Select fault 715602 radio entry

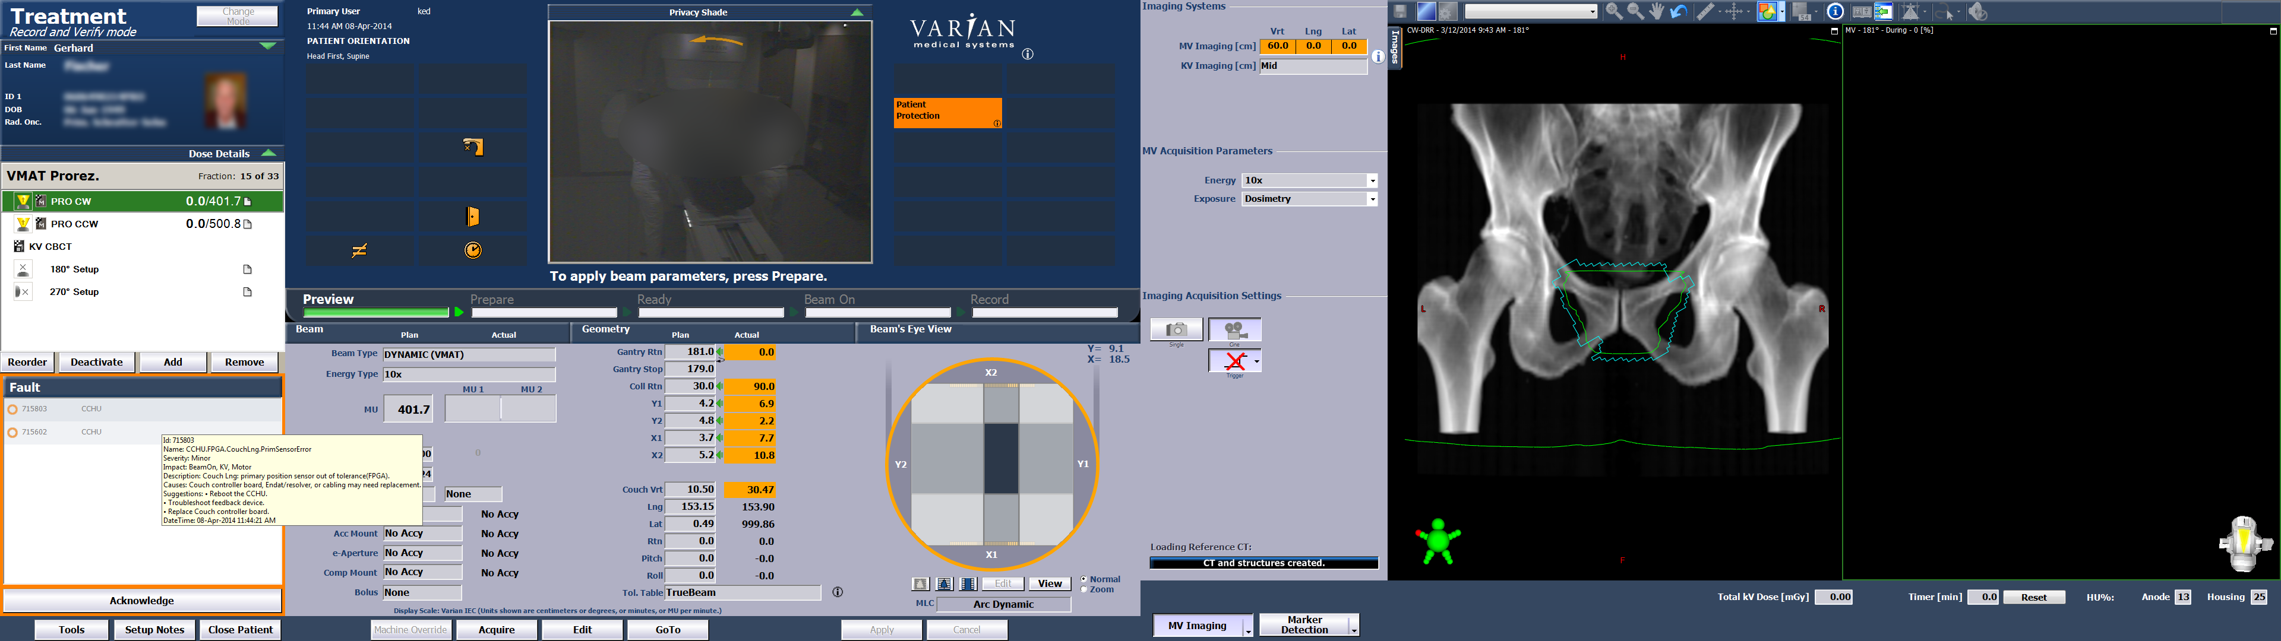click(12, 432)
